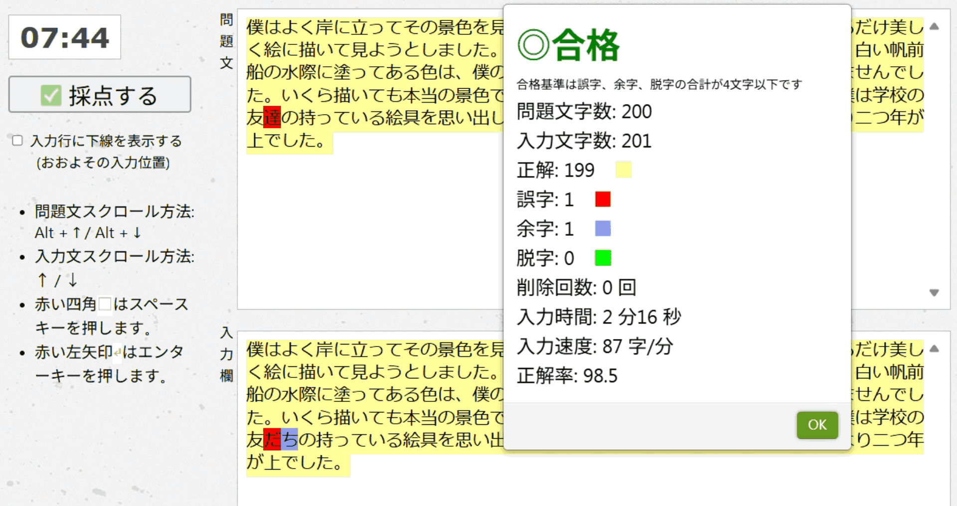Select the yellow 正解 color swatch
Viewport: 957px width, 506px height.
tap(623, 169)
